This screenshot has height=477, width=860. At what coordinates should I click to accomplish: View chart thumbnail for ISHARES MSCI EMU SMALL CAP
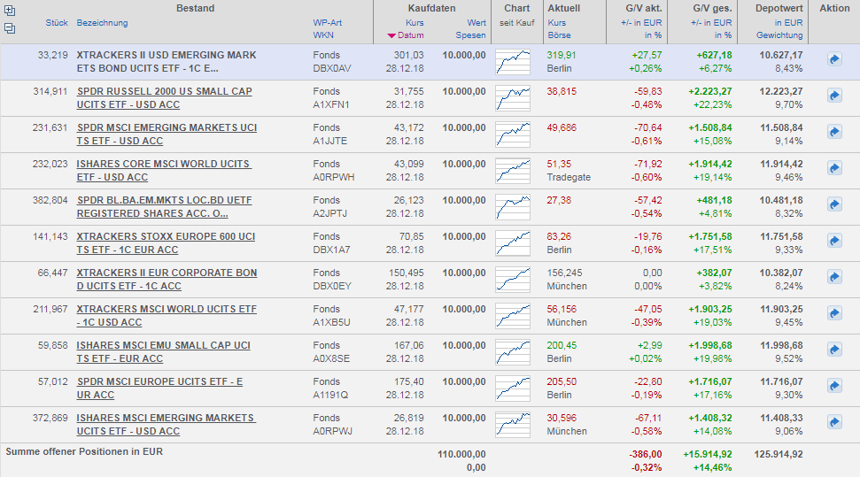(x=513, y=351)
